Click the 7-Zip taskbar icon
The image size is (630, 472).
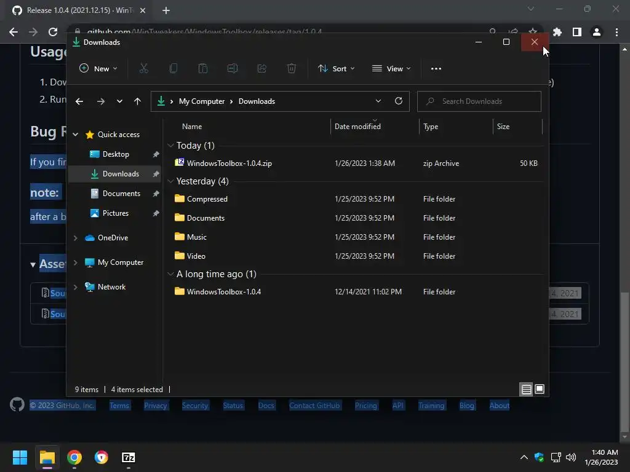pos(129,457)
